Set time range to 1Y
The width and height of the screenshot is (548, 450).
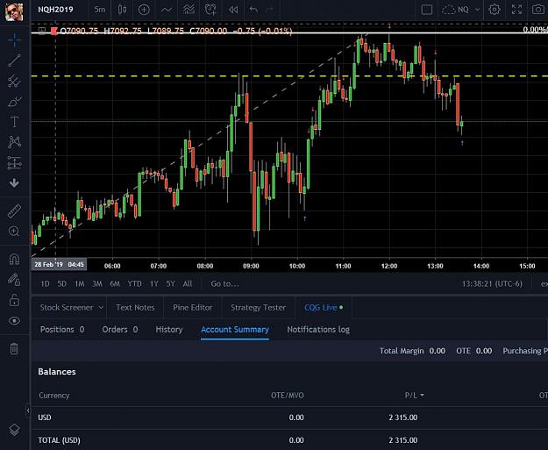click(154, 283)
